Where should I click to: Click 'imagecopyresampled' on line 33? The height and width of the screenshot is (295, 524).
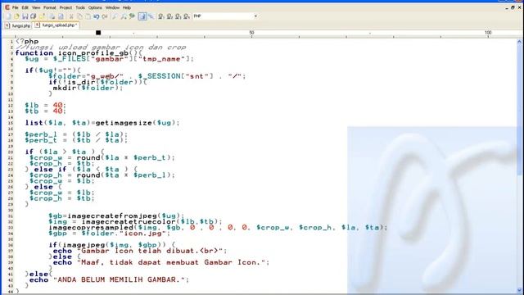click(x=91, y=228)
